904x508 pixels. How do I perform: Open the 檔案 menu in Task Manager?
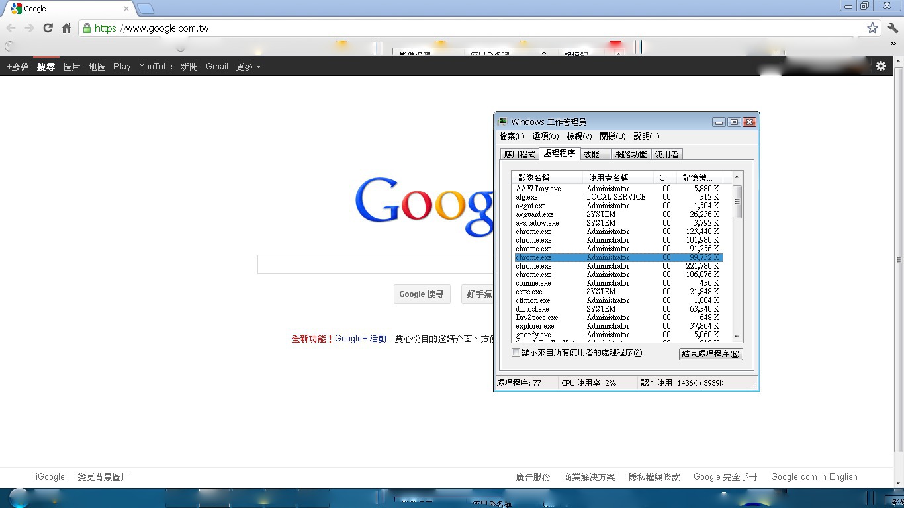pos(512,136)
